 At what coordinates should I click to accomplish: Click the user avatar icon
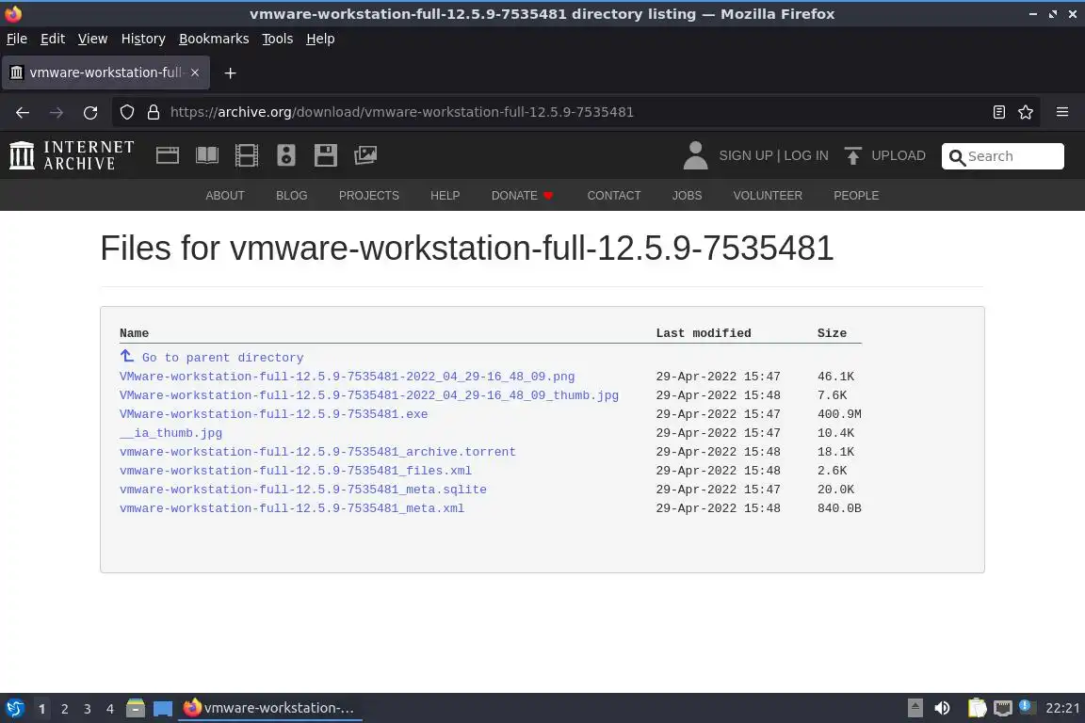click(695, 155)
